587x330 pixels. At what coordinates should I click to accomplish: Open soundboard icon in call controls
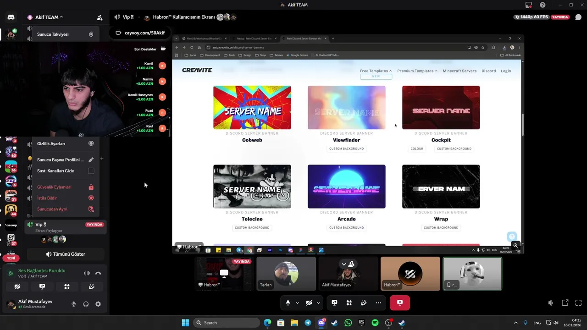tap(364, 303)
